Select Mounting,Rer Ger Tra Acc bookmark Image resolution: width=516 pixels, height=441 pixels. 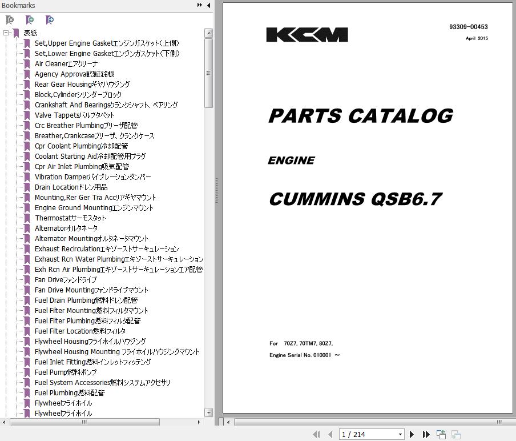[95, 197]
